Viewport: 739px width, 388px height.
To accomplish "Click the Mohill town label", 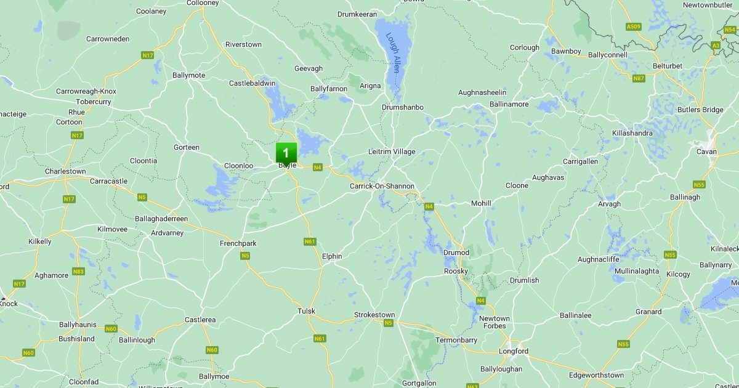I will [481, 203].
